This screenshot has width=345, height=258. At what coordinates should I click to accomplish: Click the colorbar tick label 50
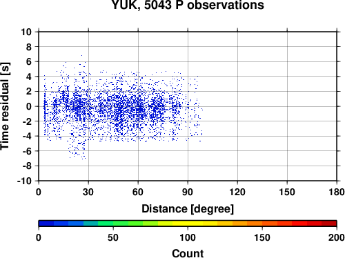(113, 237)
